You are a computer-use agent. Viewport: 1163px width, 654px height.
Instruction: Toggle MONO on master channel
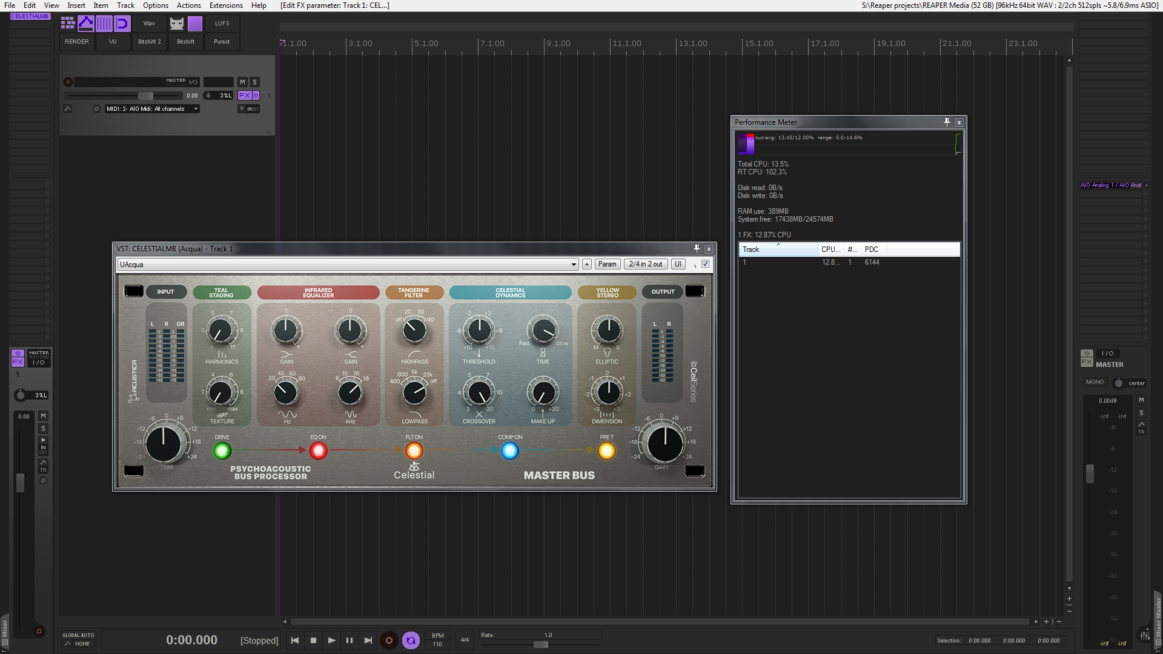tap(1095, 382)
